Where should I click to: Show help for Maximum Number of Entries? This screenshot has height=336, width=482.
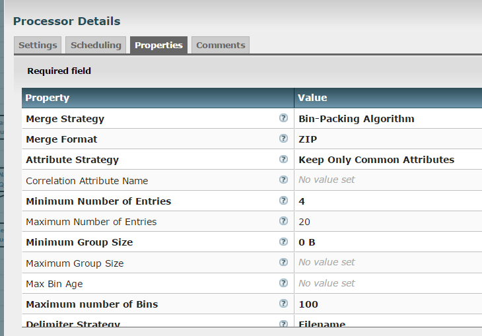coord(283,221)
